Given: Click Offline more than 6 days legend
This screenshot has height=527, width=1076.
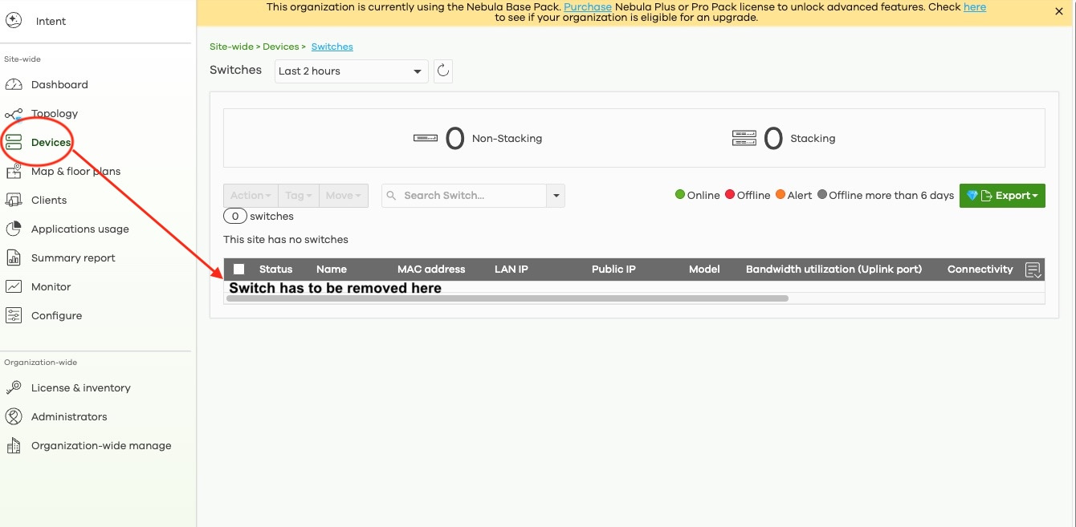Looking at the screenshot, I should (886, 195).
